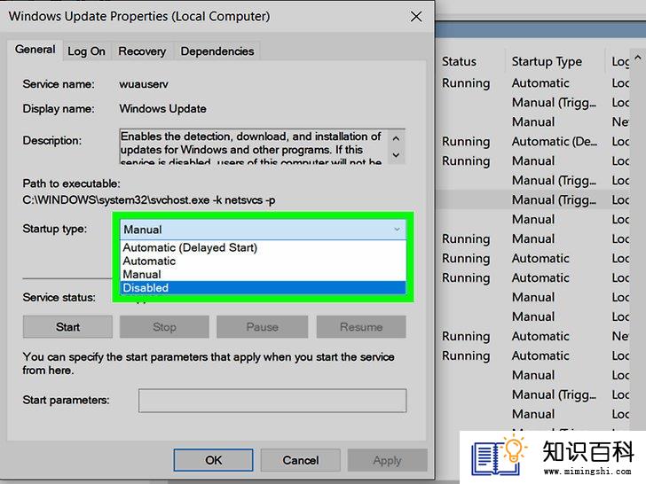Click the Windows Update display name text
The width and height of the screenshot is (646, 484).
pos(162,109)
